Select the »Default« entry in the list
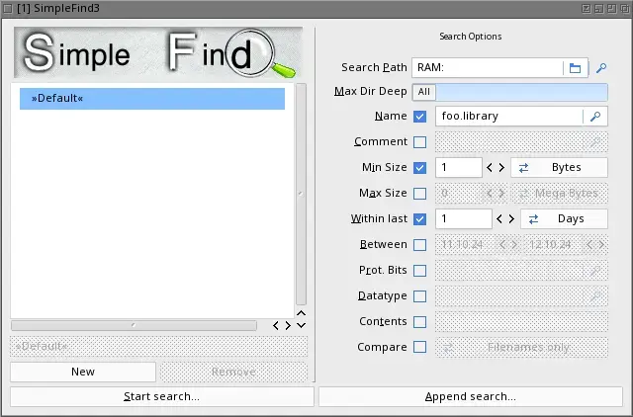Image resolution: width=633 pixels, height=417 pixels. pyautogui.click(x=152, y=99)
